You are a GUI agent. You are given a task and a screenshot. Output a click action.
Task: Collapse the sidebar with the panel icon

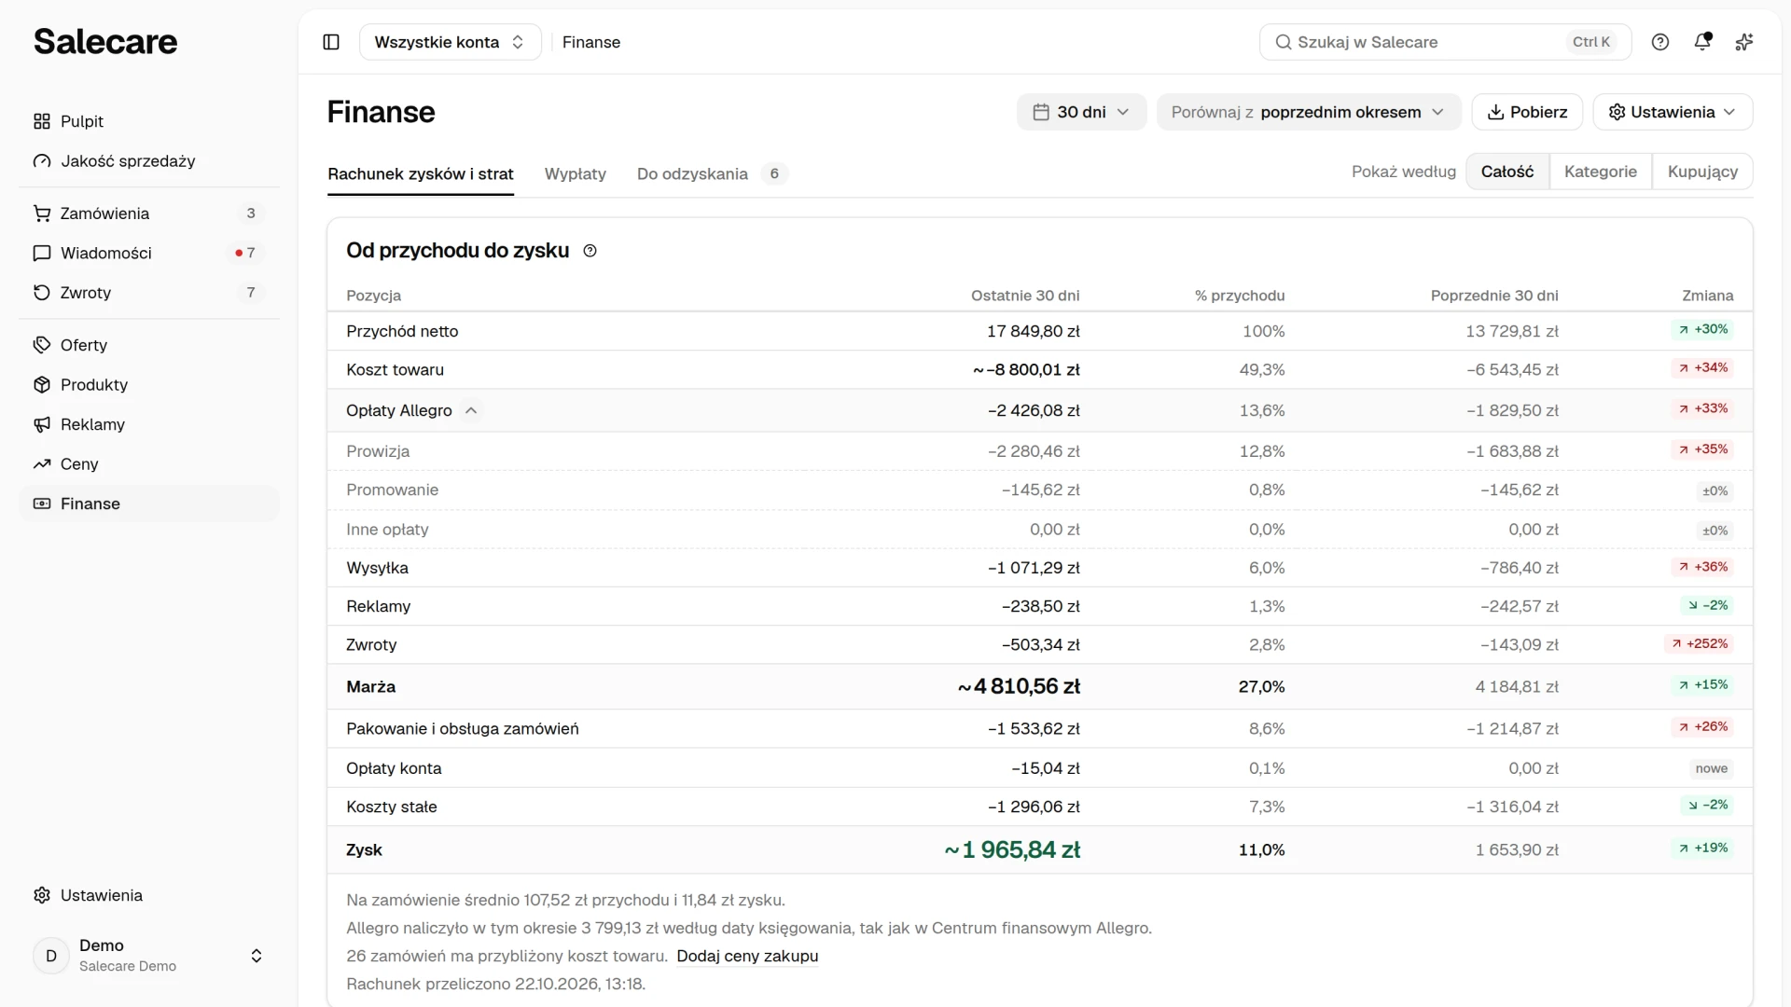click(331, 42)
